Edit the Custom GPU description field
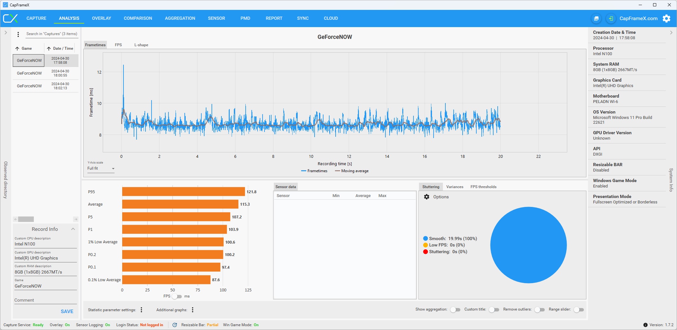This screenshot has height=330, width=677. point(46,258)
